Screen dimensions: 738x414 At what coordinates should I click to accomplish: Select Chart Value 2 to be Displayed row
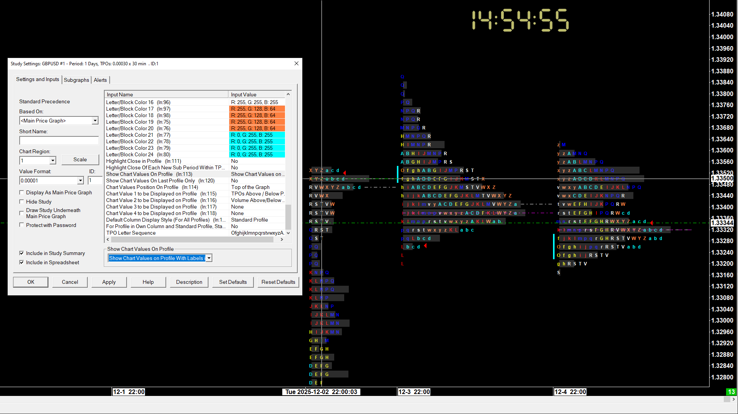tap(195, 200)
